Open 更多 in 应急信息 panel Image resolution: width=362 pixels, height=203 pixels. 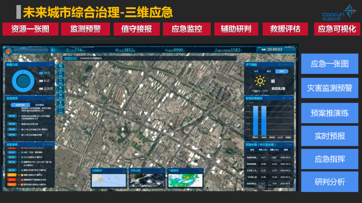click(x=50, y=98)
